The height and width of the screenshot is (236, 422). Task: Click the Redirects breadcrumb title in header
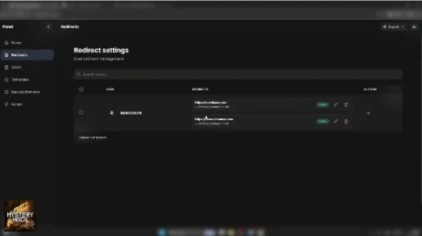click(x=70, y=27)
